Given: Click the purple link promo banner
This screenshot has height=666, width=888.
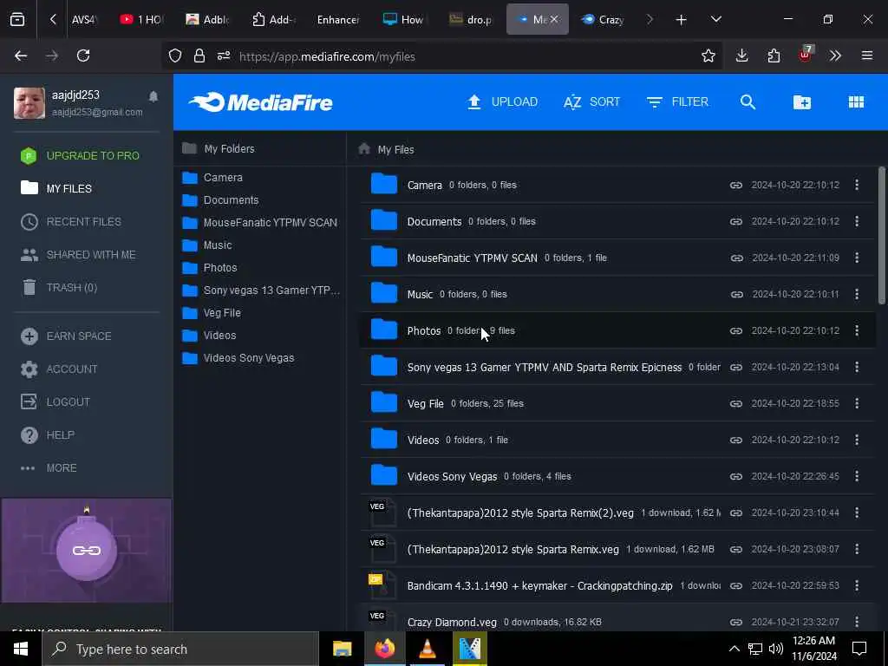Looking at the screenshot, I should point(87,551).
